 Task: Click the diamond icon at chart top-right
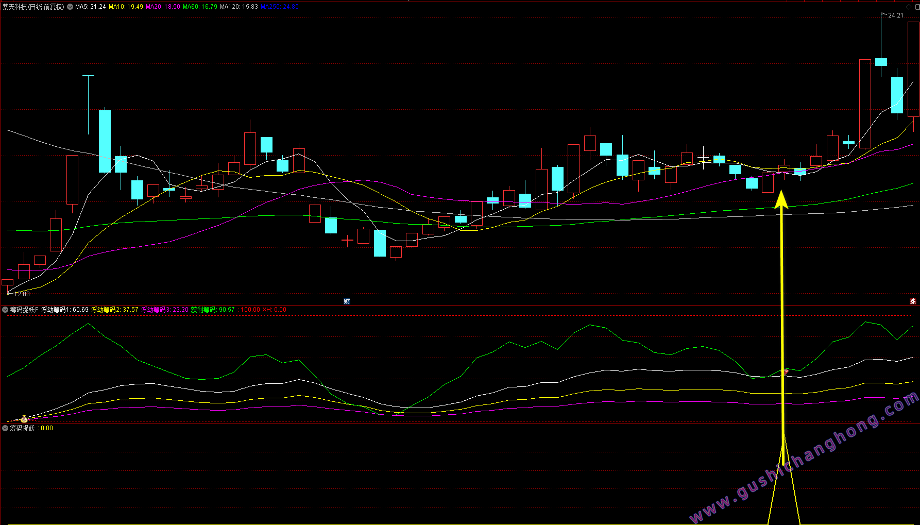pos(909,7)
